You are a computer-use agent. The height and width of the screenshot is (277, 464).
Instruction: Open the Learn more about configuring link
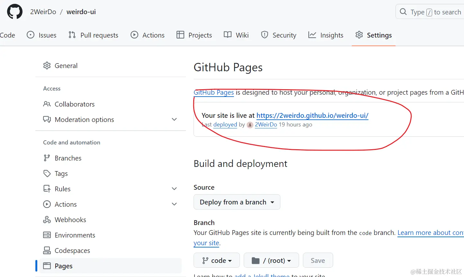431,233
